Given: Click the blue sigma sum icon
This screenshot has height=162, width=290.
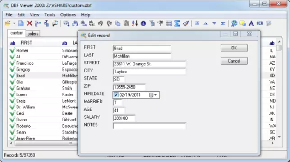Looking at the screenshot, I should click(x=177, y=23).
